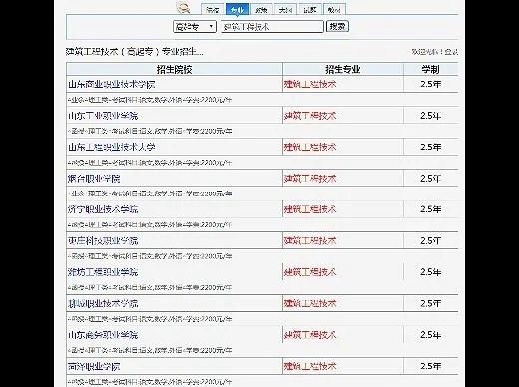Viewport: 519px width, 387px height.
Task: Open 潍坊工程职业学院 school link
Action: tap(103, 272)
